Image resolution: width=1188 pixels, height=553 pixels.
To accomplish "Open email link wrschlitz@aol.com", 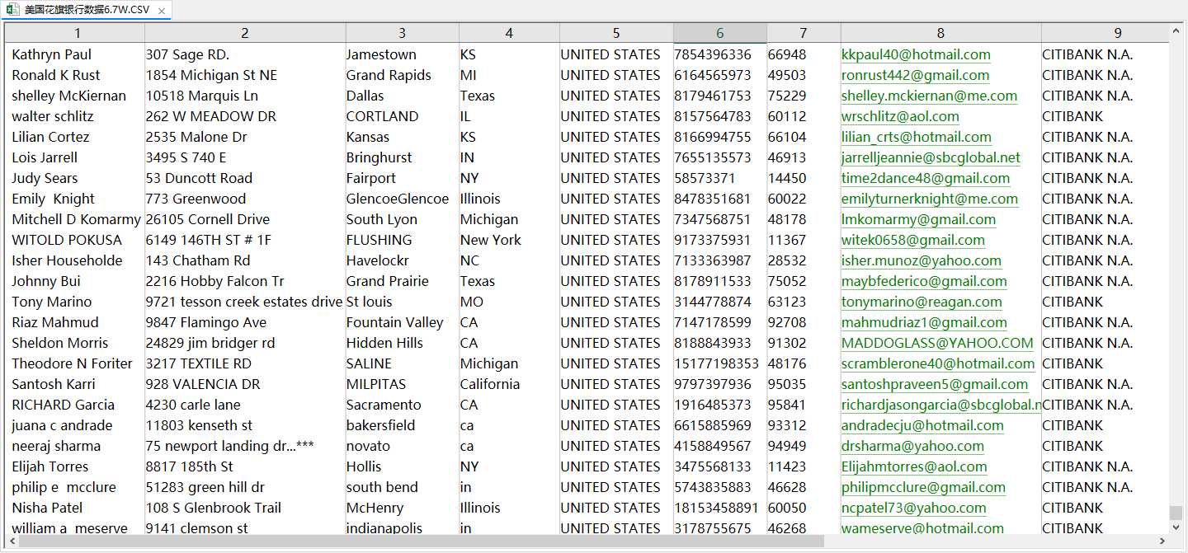I will point(900,116).
